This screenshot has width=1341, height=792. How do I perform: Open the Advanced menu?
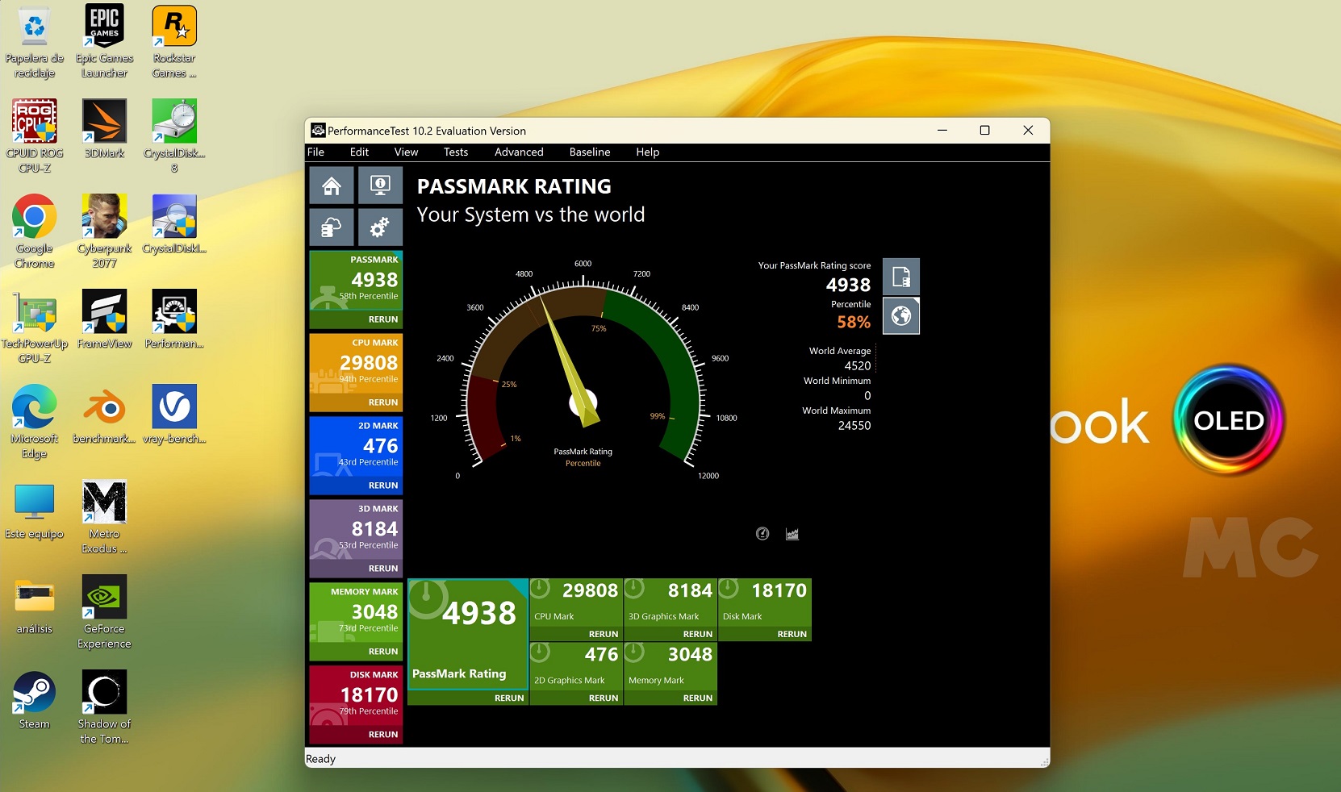pyautogui.click(x=519, y=152)
